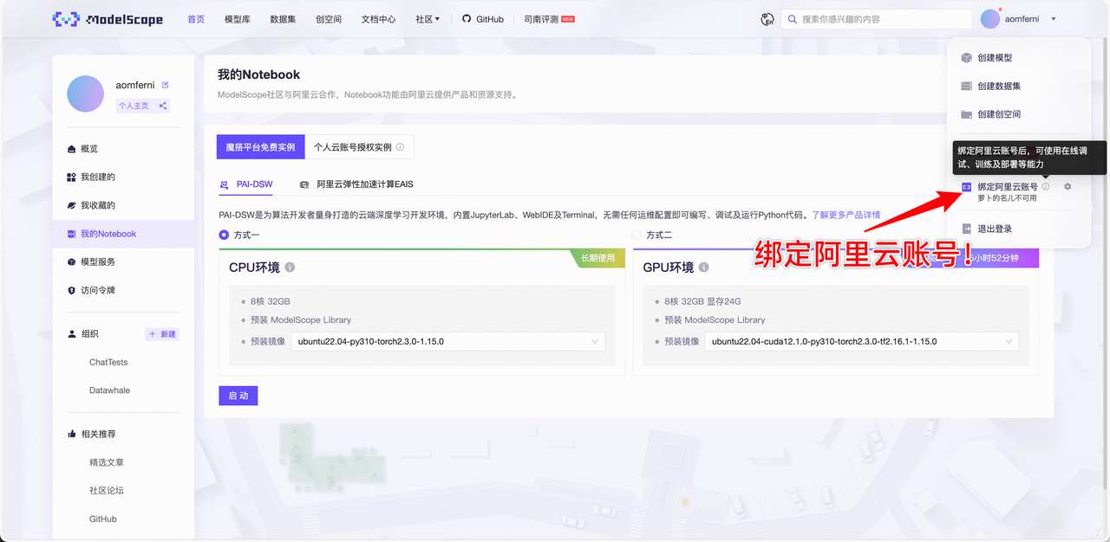Select the 创建模型 icon in the account menu
1110x542 pixels.
[x=968, y=59]
